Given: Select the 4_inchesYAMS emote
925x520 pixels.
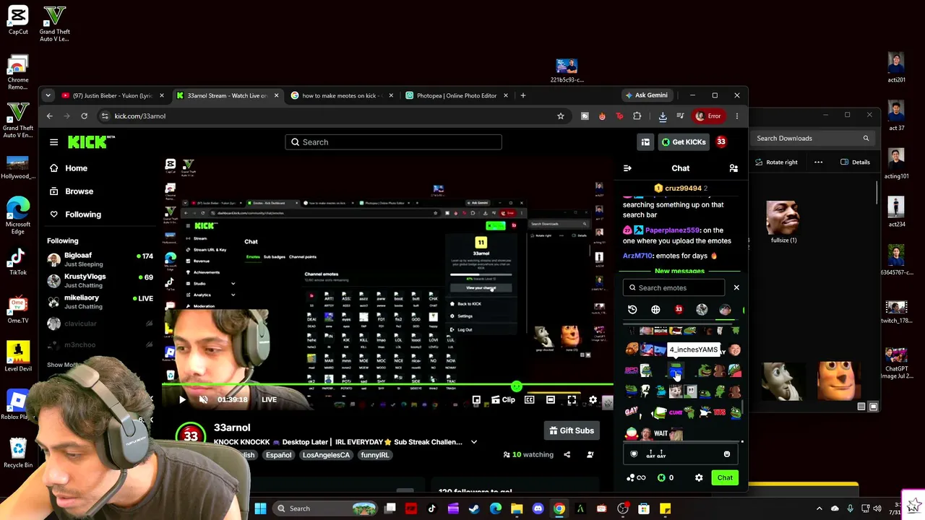Looking at the screenshot, I should point(676,371).
